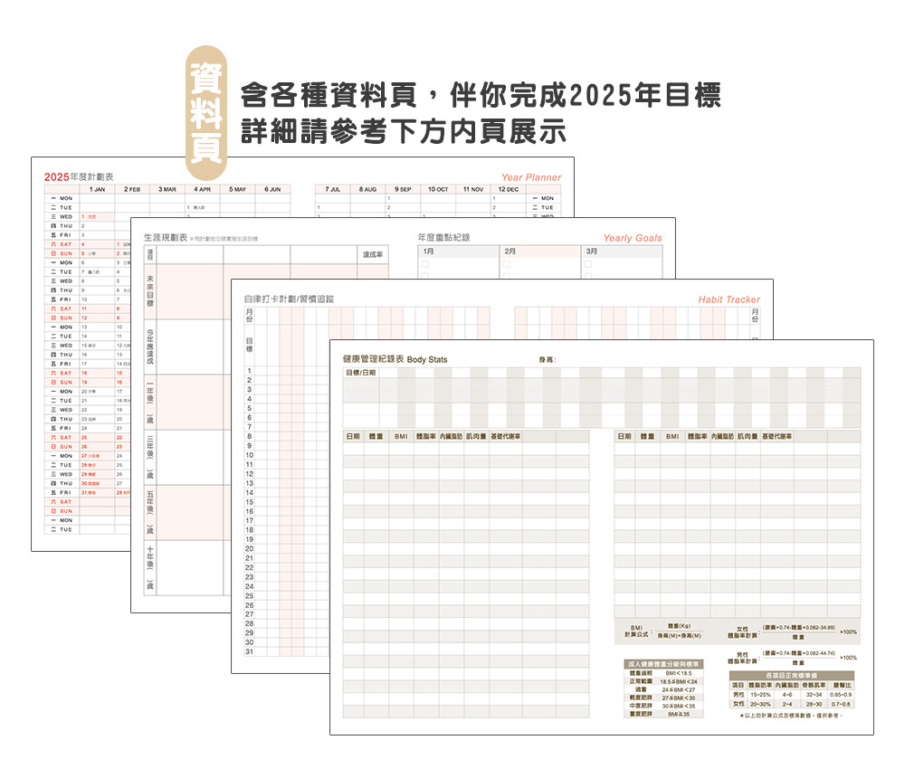The width and height of the screenshot is (905, 769).
Task: Click 基礎代謝率 header in left body table
Action: click(506, 436)
